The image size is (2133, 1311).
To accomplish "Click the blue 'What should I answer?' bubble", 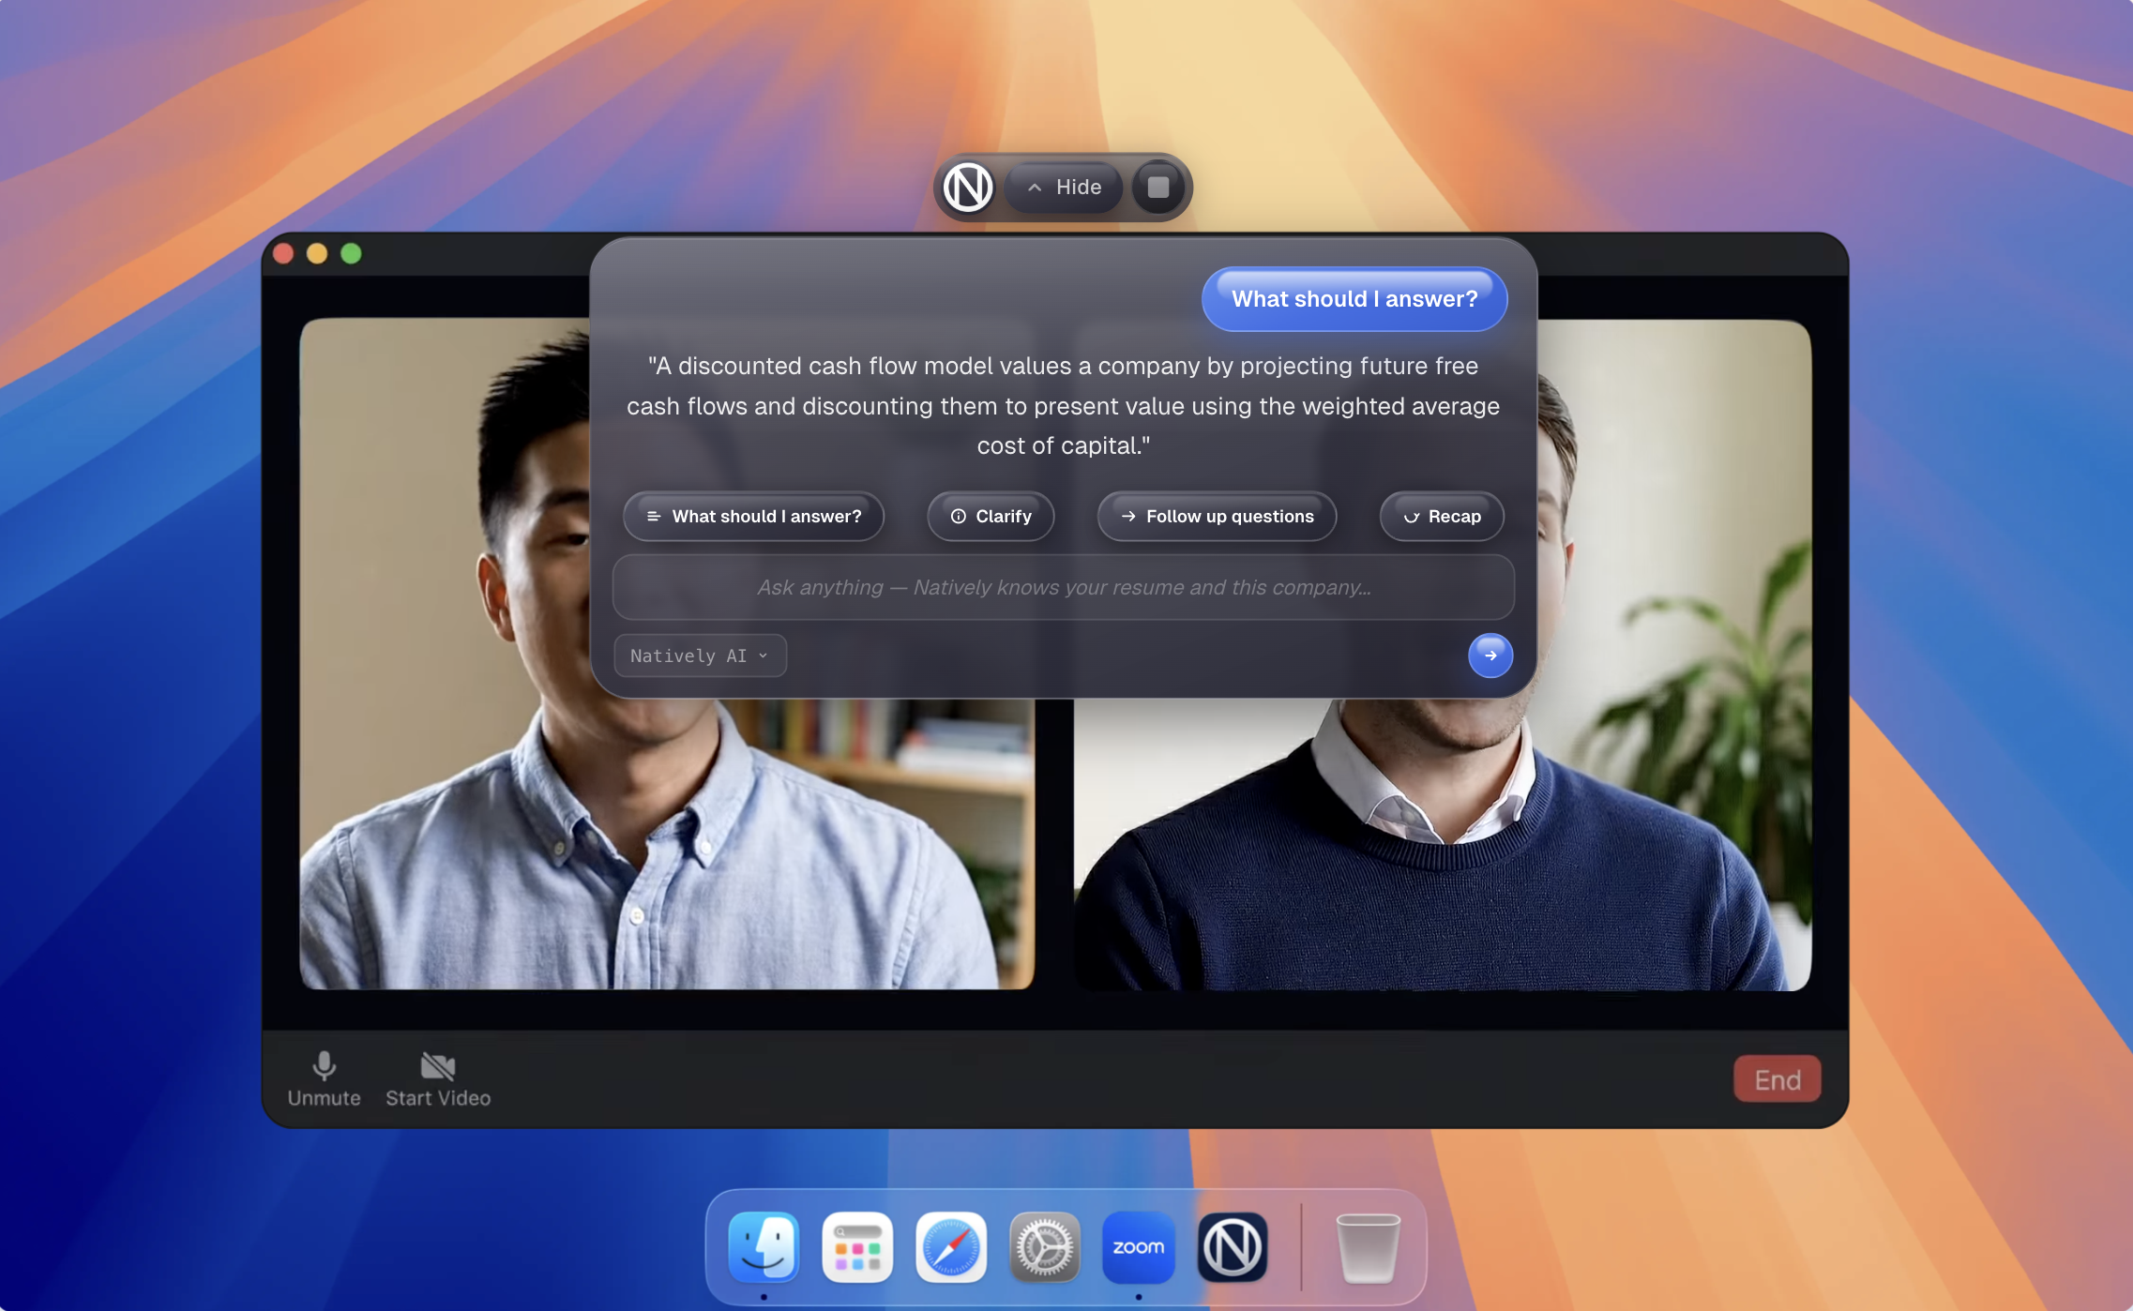I will (x=1354, y=299).
